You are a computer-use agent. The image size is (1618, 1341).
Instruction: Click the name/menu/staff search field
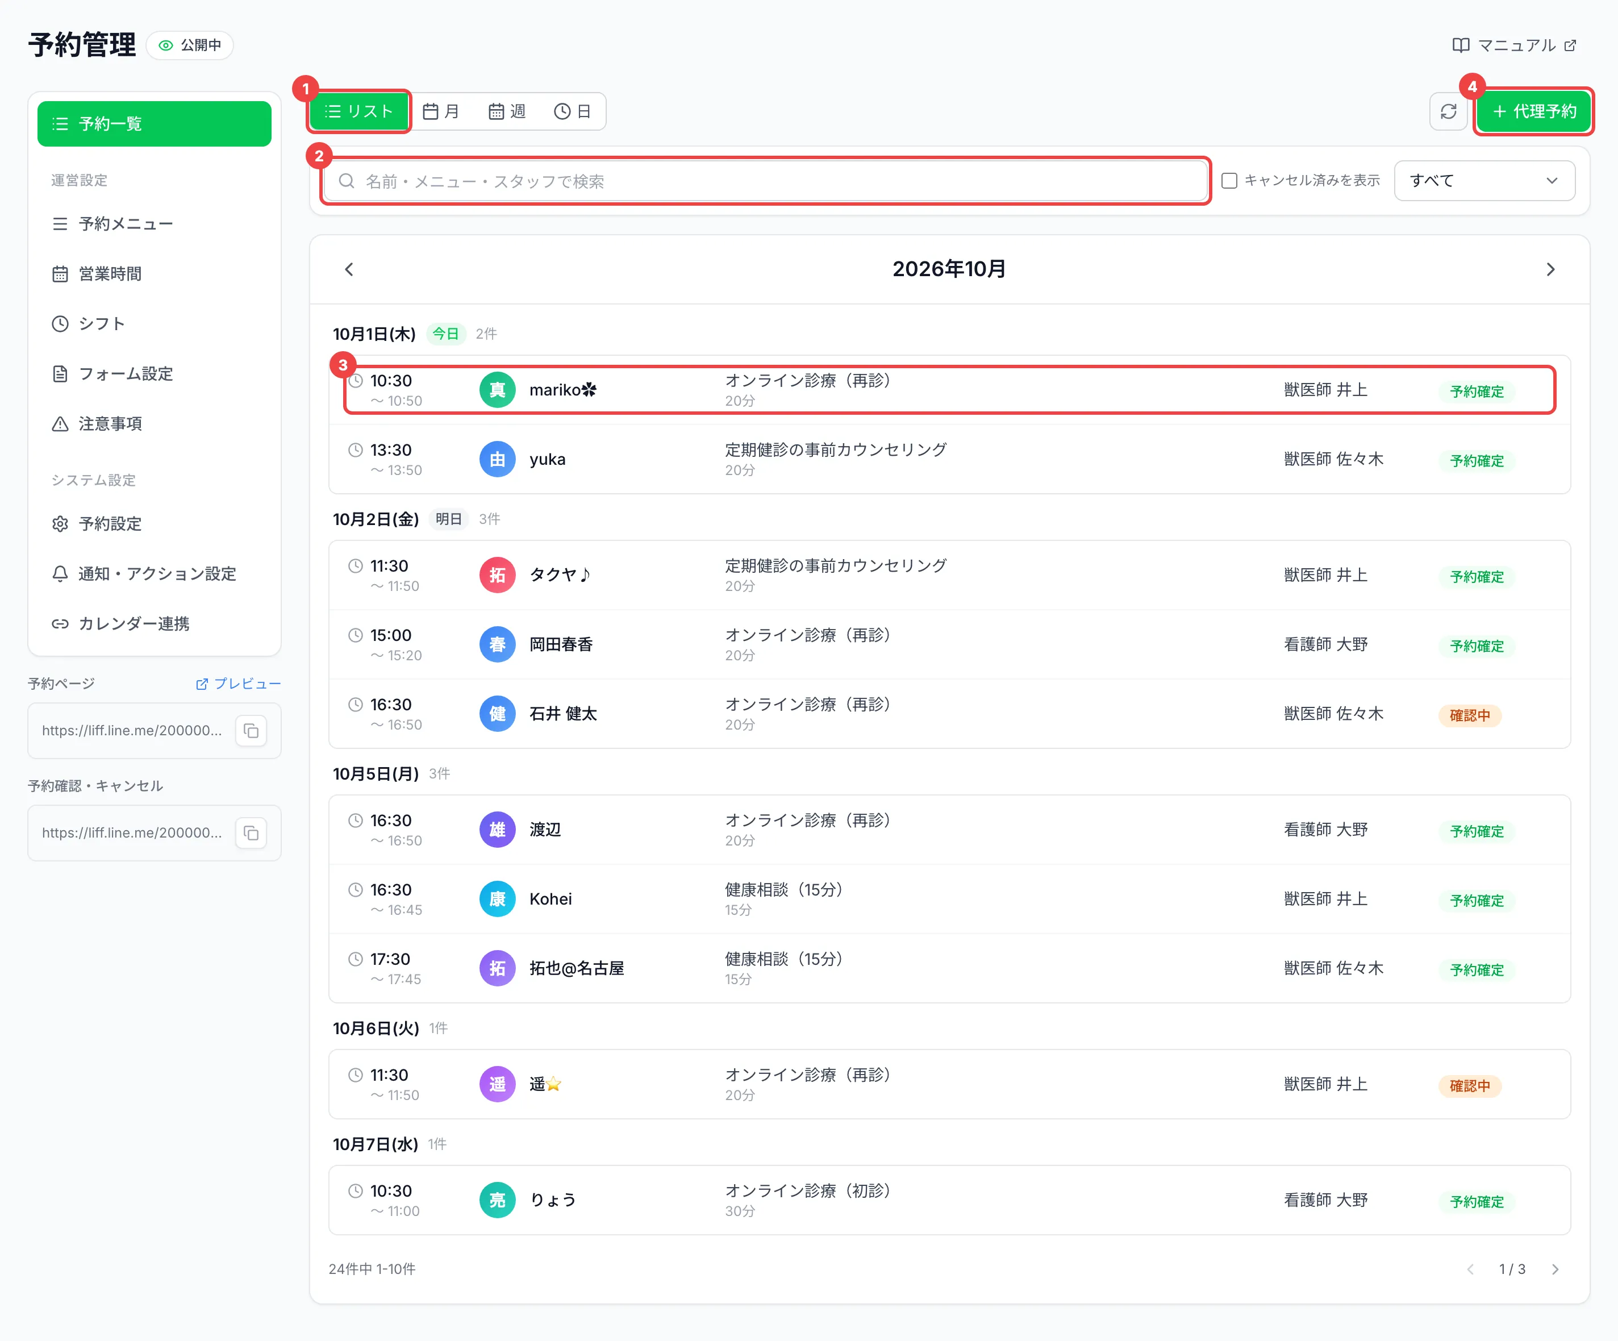(766, 181)
